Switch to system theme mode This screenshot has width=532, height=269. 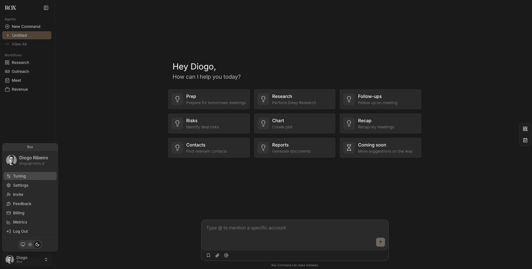pyautogui.click(x=23, y=244)
